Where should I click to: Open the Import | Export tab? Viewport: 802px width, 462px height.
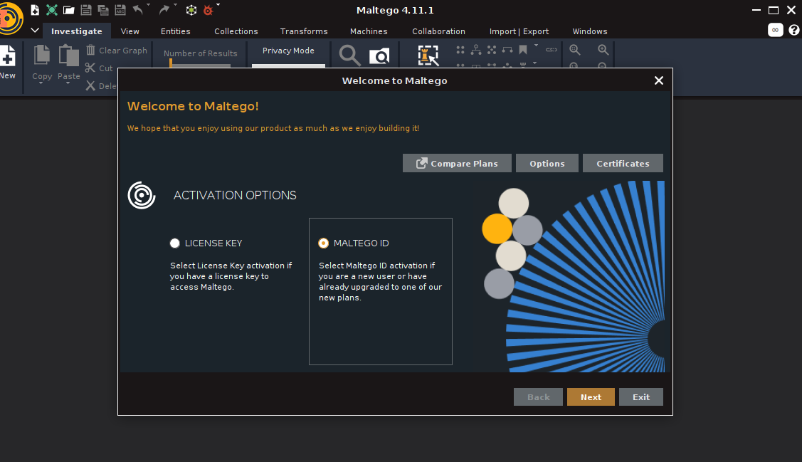click(519, 31)
